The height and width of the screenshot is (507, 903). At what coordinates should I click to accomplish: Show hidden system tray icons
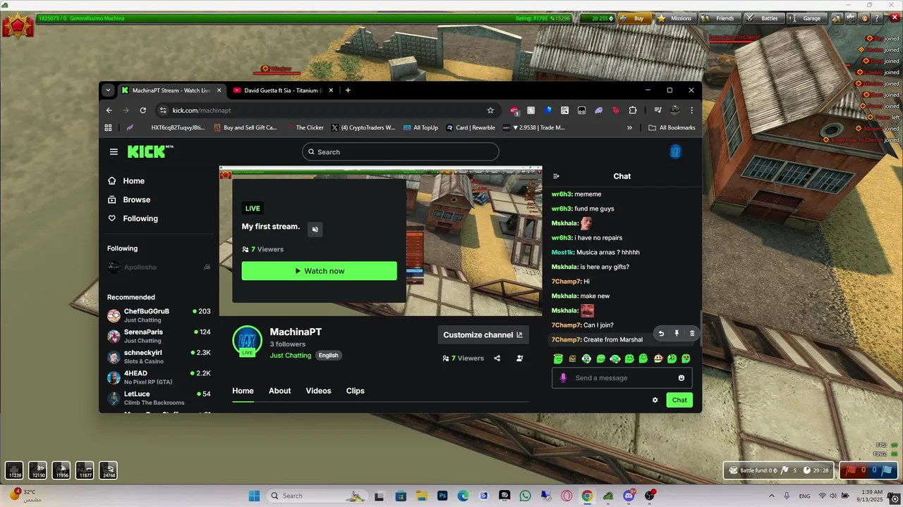coord(771,496)
